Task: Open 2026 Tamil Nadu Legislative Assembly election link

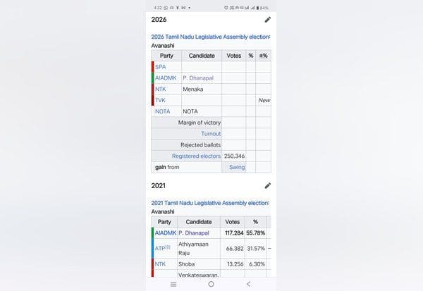Action: click(210, 37)
